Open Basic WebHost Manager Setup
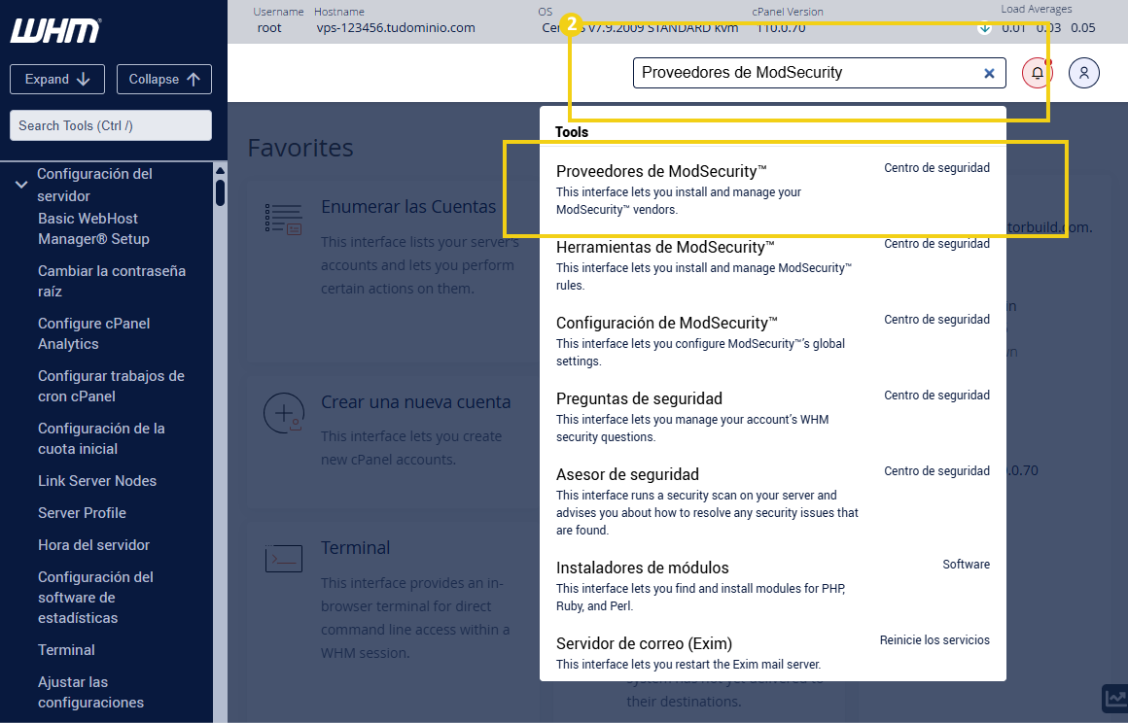Image resolution: width=1128 pixels, height=723 pixels. click(x=93, y=228)
